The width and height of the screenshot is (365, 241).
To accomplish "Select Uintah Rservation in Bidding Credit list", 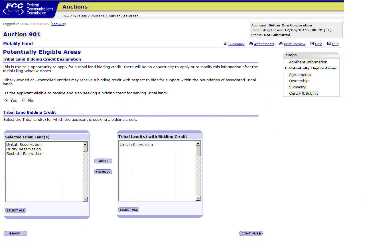I will [136, 145].
